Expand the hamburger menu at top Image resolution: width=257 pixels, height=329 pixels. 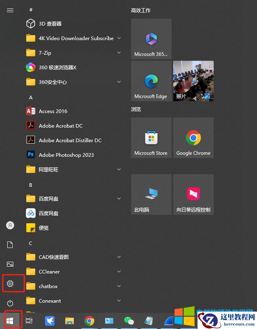[10, 10]
